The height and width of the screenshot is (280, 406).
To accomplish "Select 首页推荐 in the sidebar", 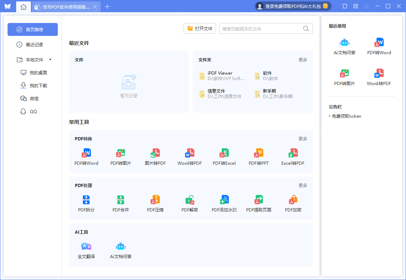I will tap(33, 29).
